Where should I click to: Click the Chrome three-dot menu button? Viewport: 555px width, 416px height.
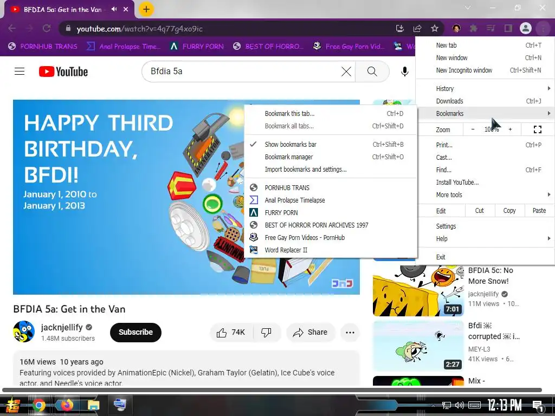point(543,28)
